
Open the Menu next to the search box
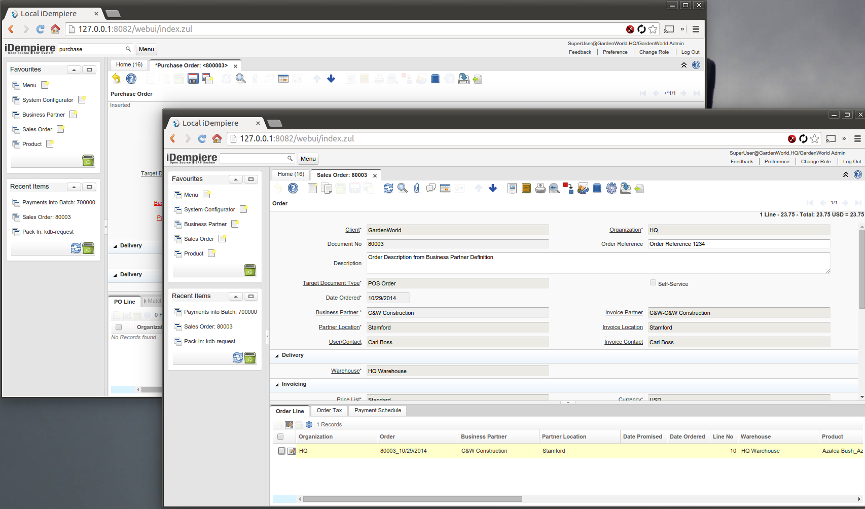tap(308, 159)
